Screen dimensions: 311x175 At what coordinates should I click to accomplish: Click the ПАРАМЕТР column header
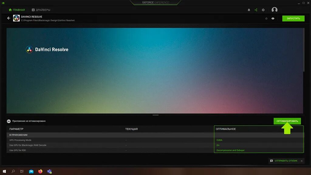click(x=16, y=129)
